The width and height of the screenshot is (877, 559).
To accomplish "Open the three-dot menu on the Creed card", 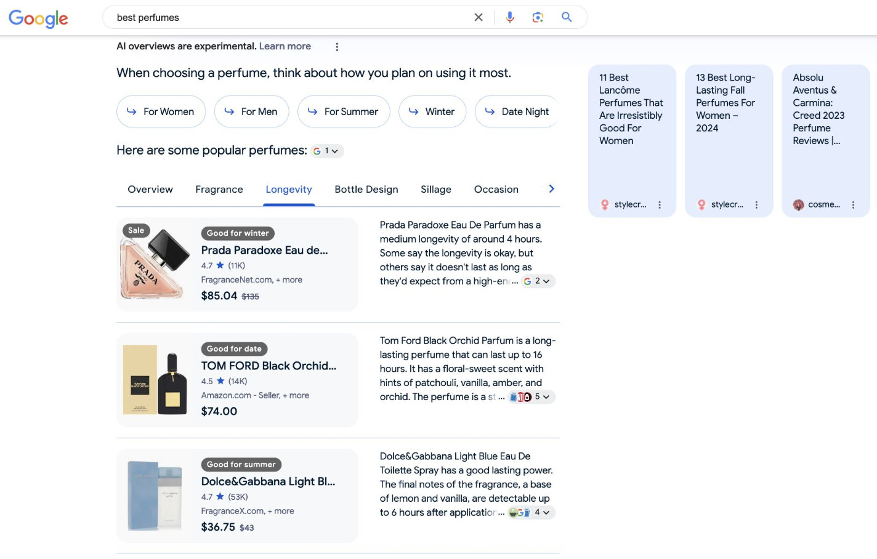I will 853,204.
